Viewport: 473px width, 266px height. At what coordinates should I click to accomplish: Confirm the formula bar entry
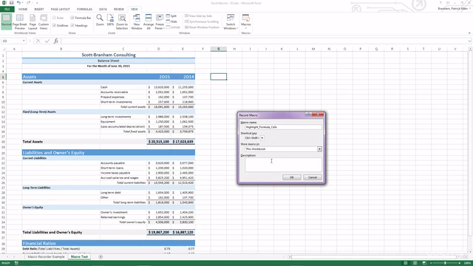click(47, 41)
